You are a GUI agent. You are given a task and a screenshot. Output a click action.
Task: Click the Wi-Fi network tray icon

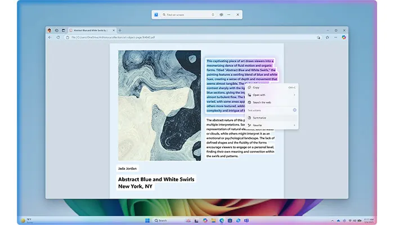(350, 220)
